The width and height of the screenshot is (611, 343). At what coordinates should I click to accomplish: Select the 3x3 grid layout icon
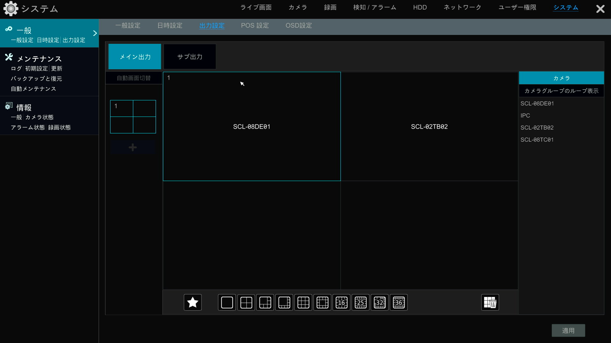point(303,302)
